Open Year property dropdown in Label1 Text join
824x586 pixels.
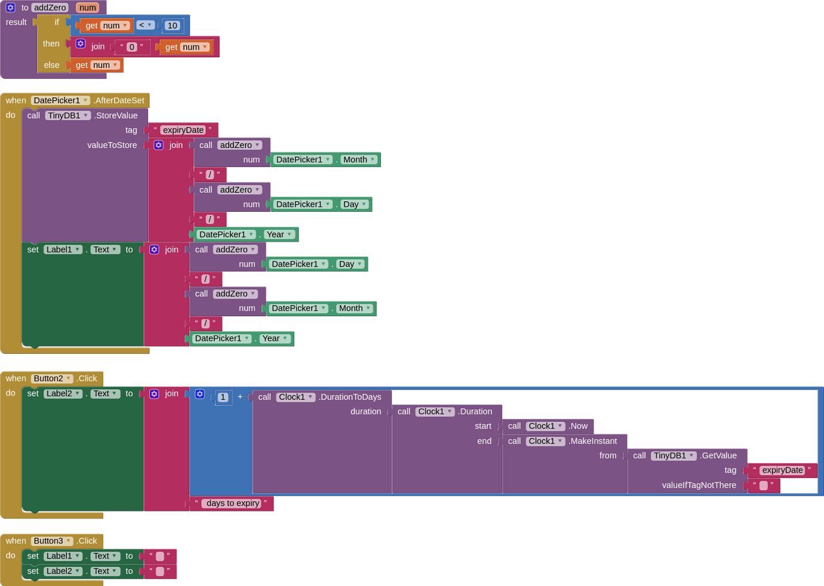[275, 338]
